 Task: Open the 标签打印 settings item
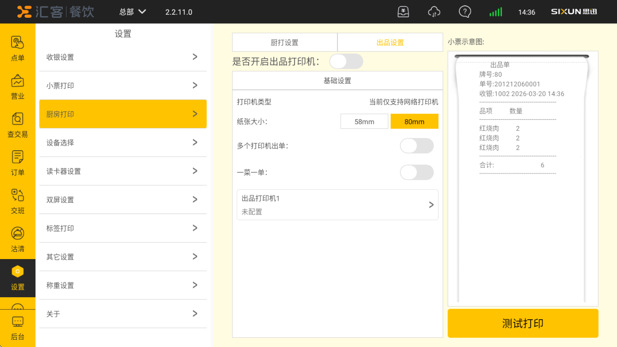coord(123,228)
